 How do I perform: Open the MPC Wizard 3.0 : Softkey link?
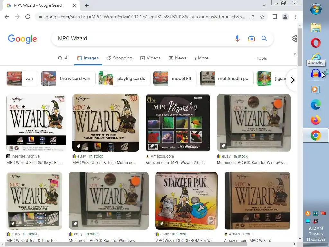click(34, 163)
